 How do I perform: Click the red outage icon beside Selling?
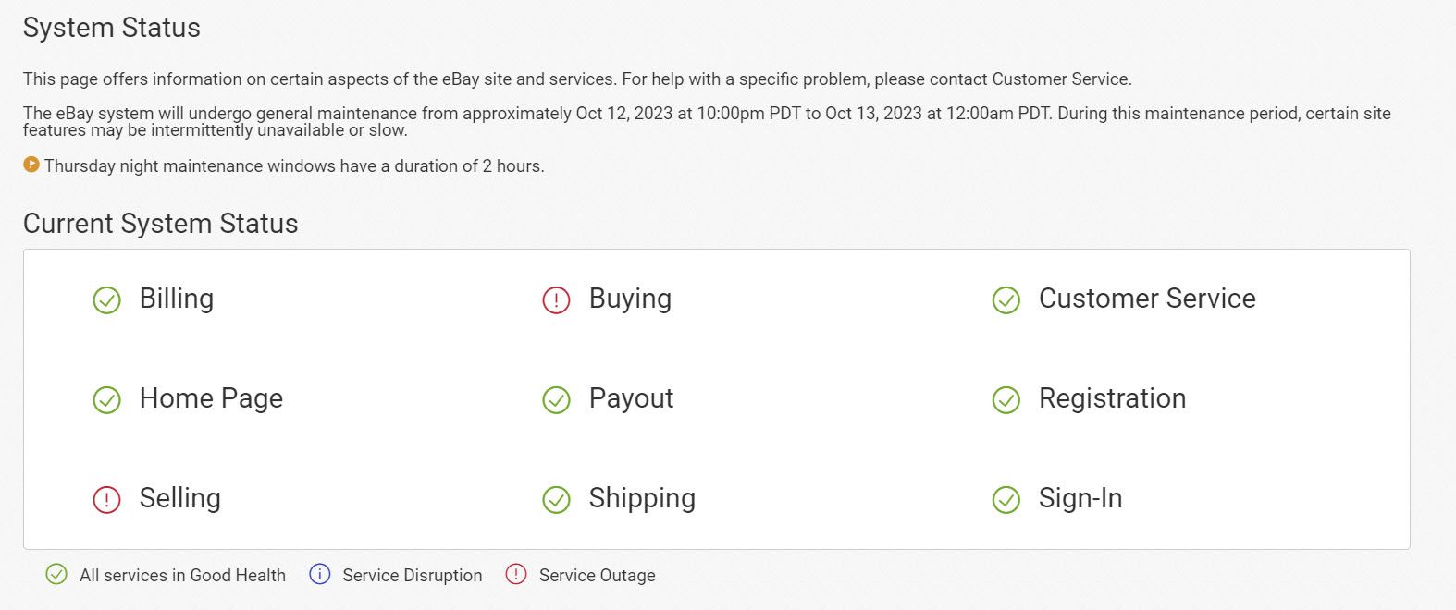tap(107, 500)
